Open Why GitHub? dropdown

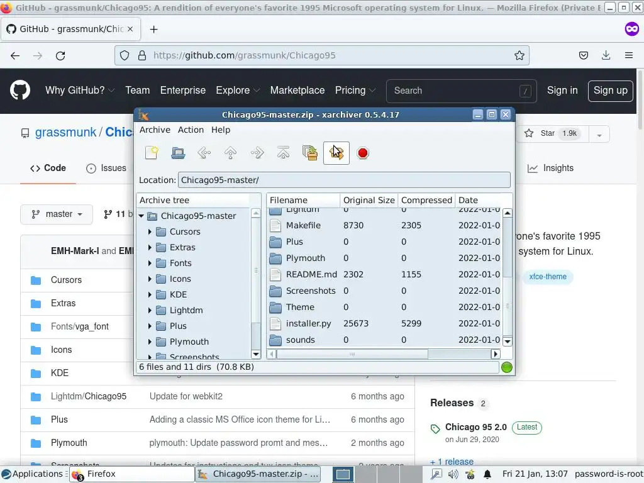tap(80, 91)
